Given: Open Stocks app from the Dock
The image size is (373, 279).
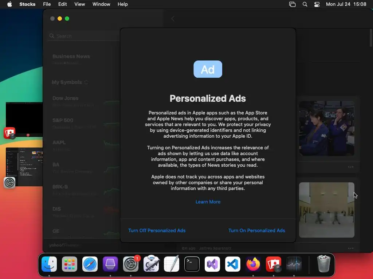Looking at the screenshot, I should click(x=294, y=264).
